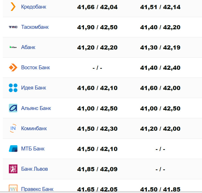Click the Коминбанк IN logo icon
Image resolution: width=202 pixels, height=193 pixels.
click(13, 128)
